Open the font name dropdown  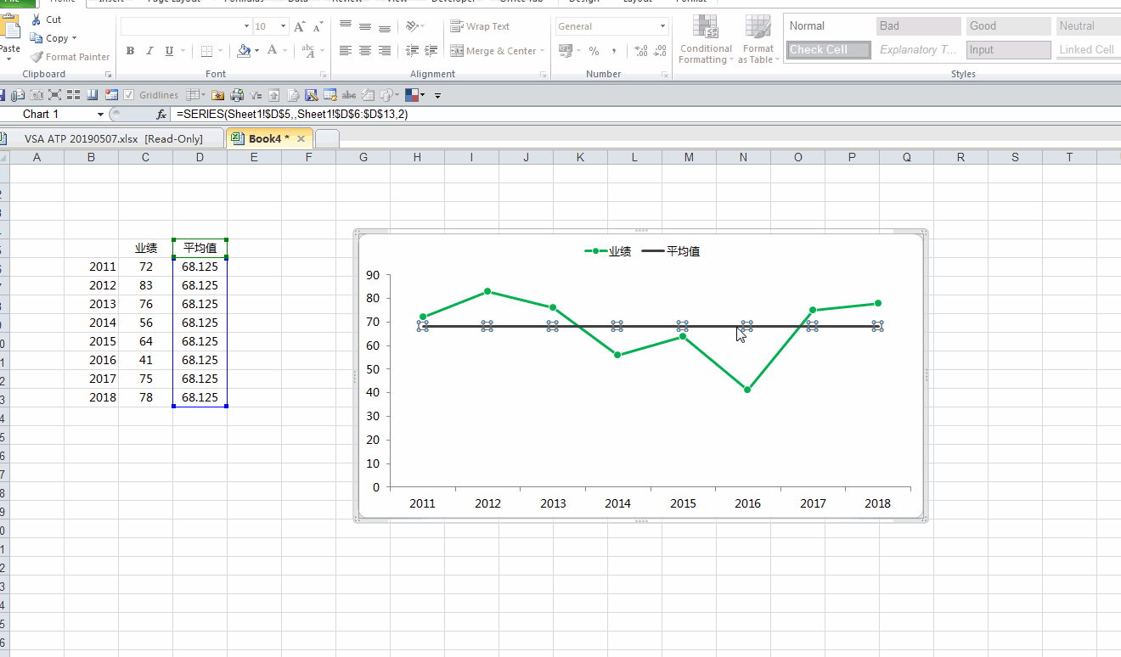247,27
